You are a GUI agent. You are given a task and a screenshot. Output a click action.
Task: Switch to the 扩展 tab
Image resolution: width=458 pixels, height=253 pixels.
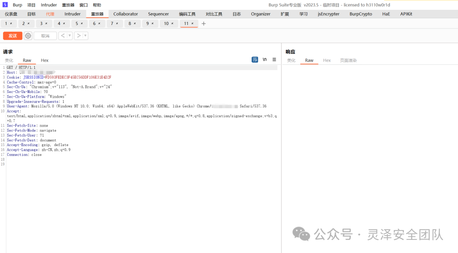pos(285,14)
